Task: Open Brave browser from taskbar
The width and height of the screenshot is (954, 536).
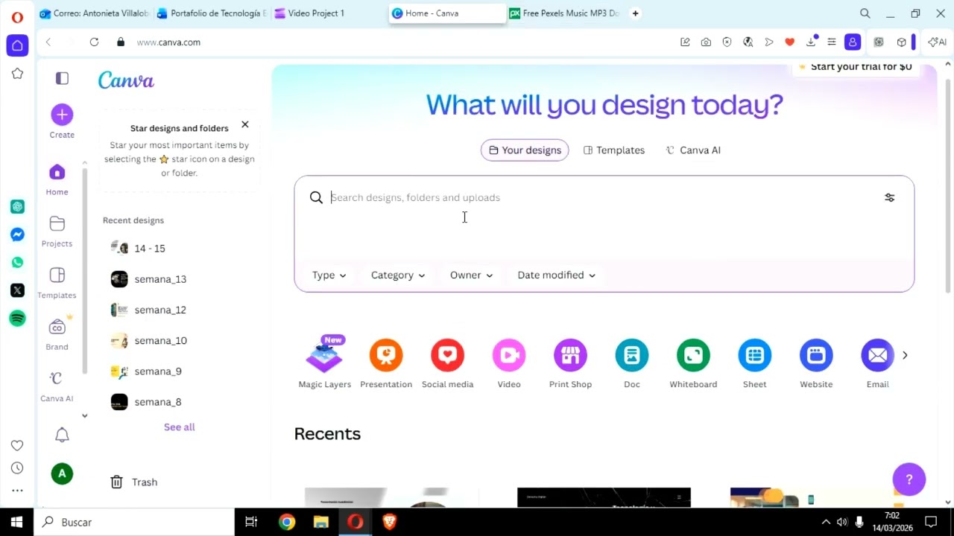Action: tap(389, 522)
